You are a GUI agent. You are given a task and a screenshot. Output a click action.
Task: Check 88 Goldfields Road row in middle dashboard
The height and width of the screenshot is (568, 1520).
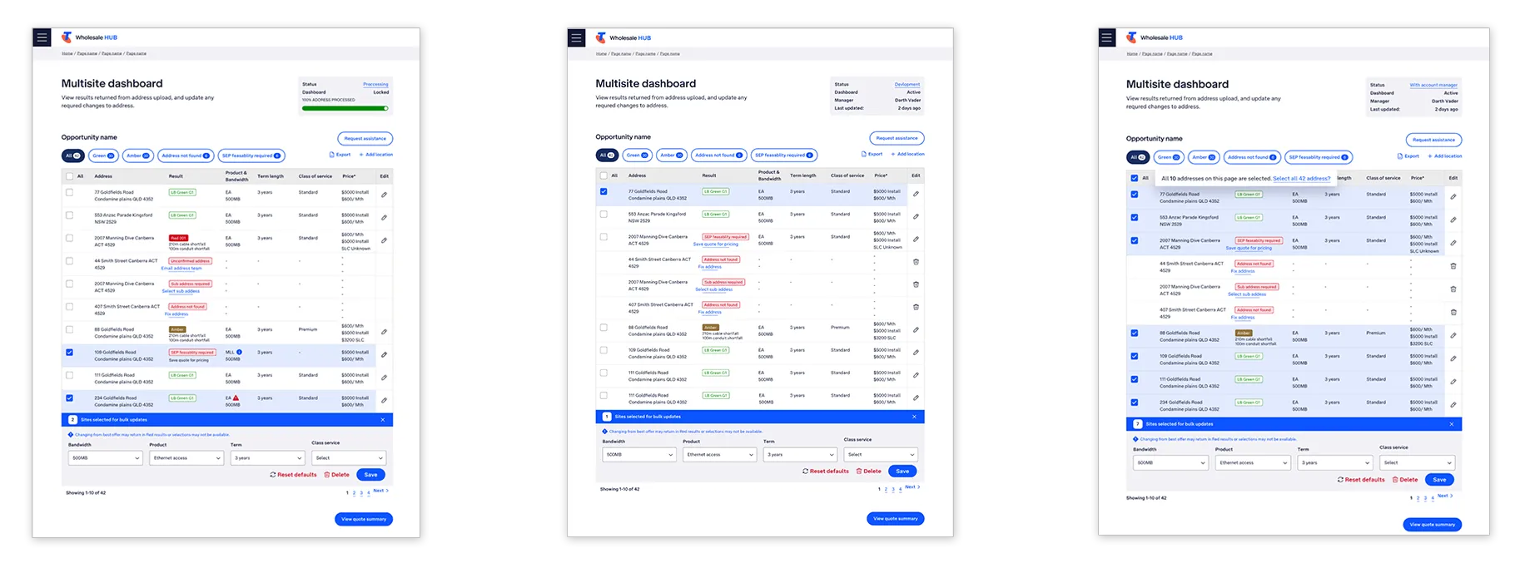[x=604, y=328]
